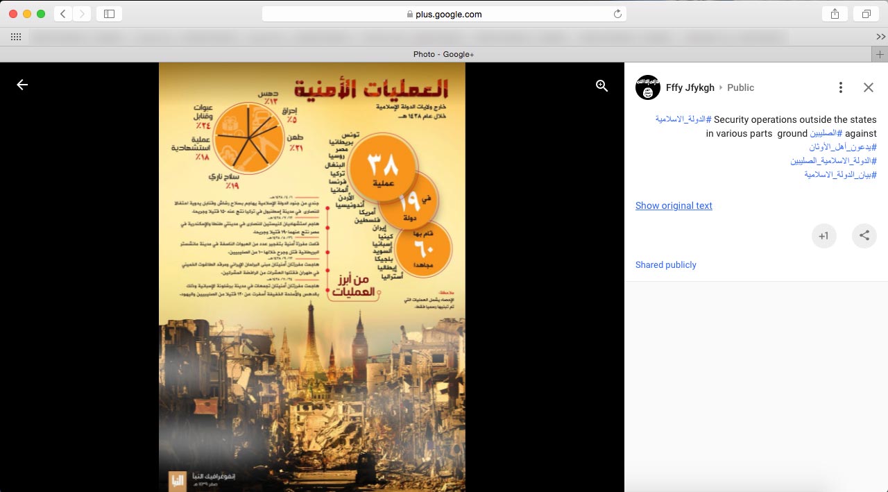
Task: Toggle the Safari sidebar button
Action: [x=109, y=14]
